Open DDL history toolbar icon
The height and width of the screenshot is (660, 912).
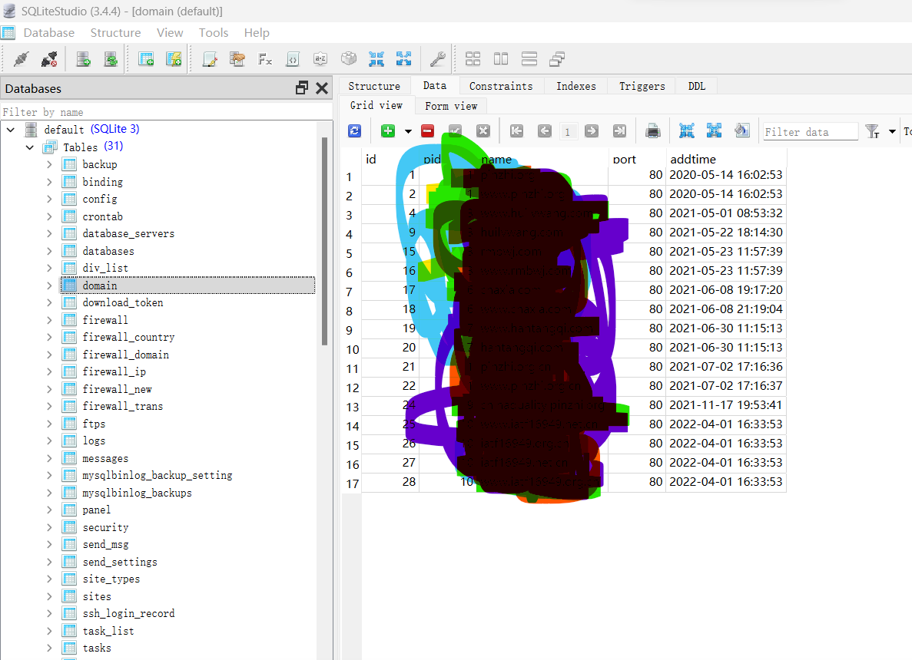[237, 58]
